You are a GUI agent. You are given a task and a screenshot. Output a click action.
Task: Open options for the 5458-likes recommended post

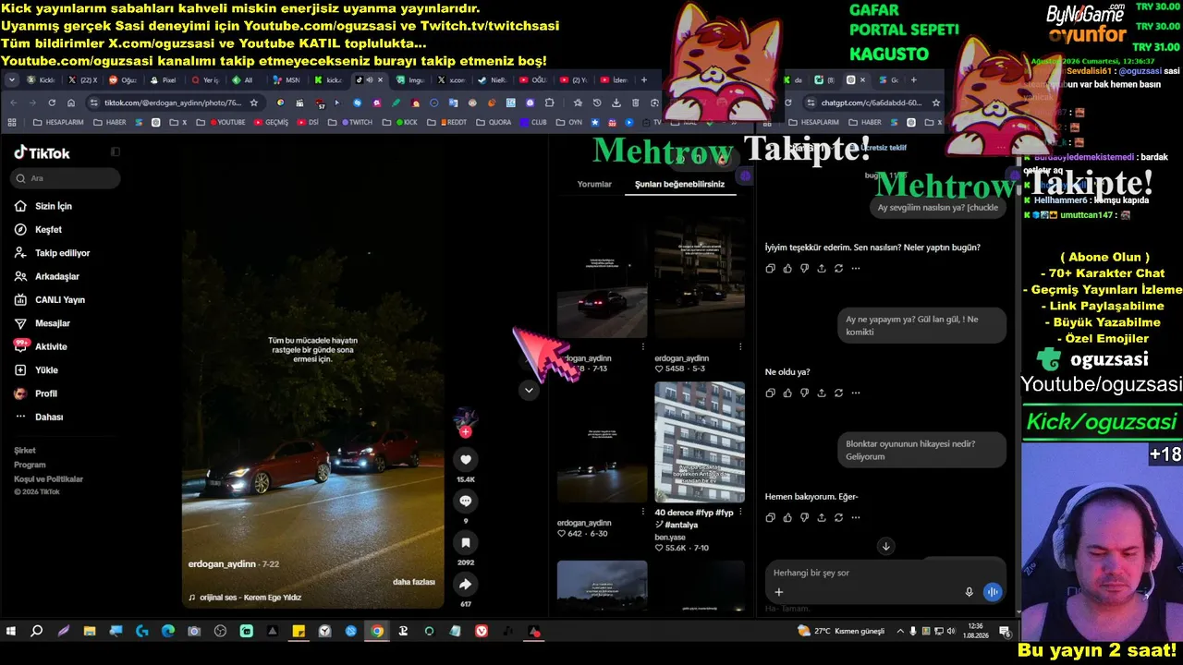coord(740,346)
